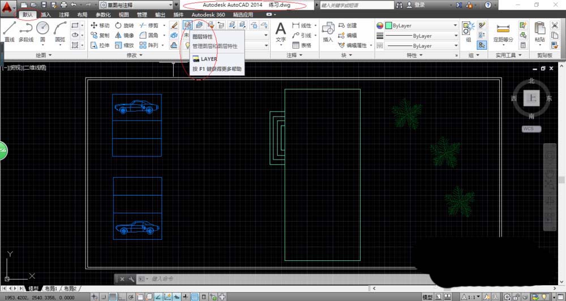Open the lineweight ByLayer dropdown
566x301 pixels.
pos(422,36)
